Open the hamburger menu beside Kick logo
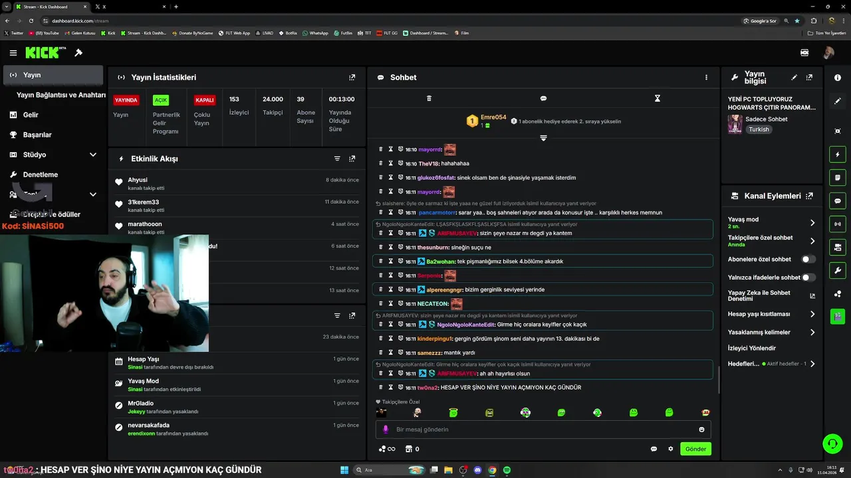The height and width of the screenshot is (478, 851). [13, 52]
